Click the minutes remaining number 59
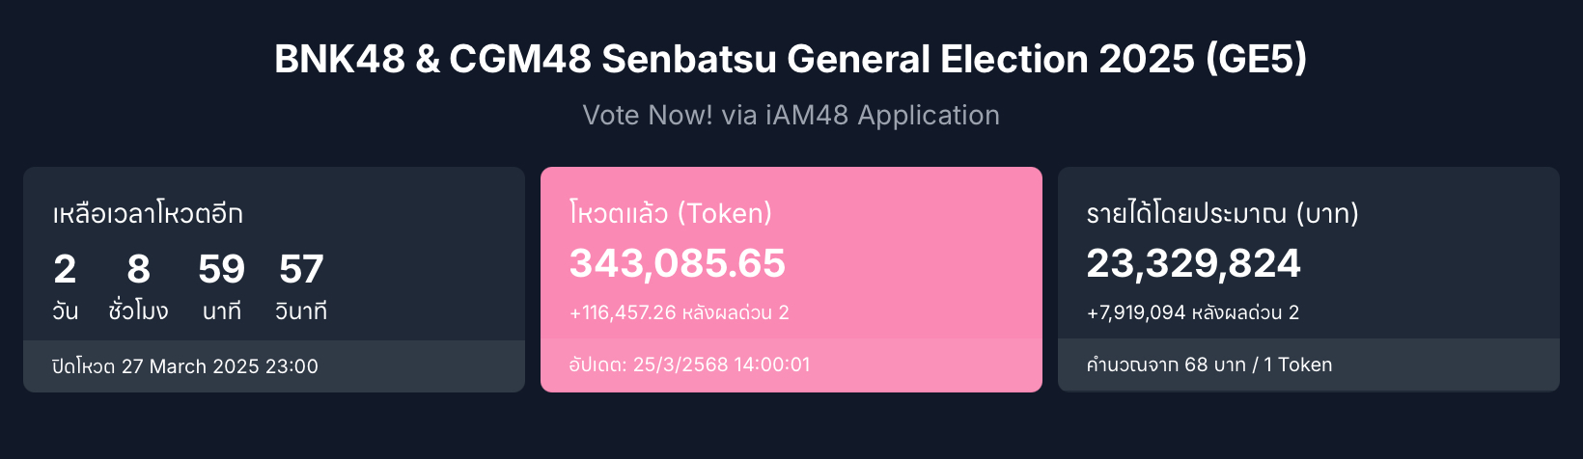1583x459 pixels. (x=221, y=269)
